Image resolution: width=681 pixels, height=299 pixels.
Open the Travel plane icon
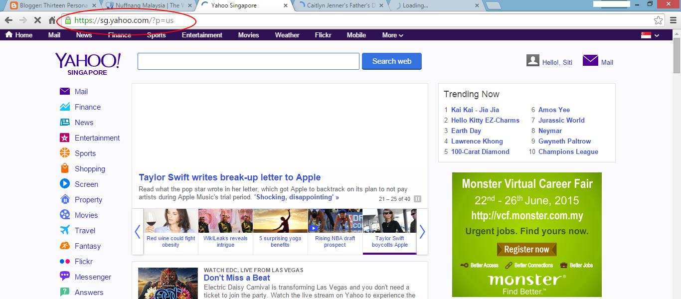tap(65, 230)
